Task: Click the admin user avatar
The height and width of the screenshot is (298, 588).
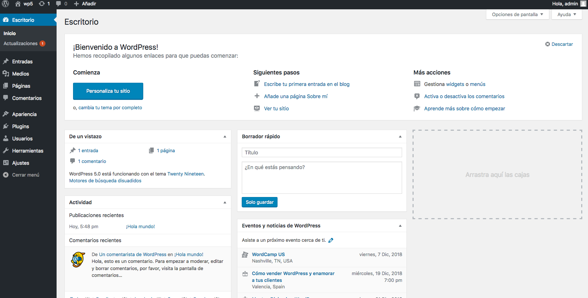Action: pos(583,4)
